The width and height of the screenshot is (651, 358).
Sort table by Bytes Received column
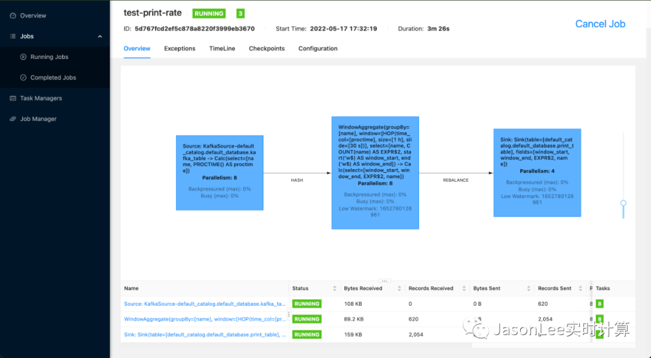click(399, 288)
